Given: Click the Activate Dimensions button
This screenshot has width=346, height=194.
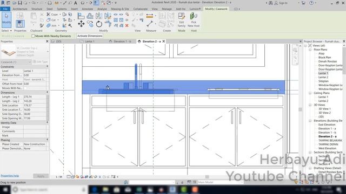Looking at the screenshot, I should click(x=90, y=36).
